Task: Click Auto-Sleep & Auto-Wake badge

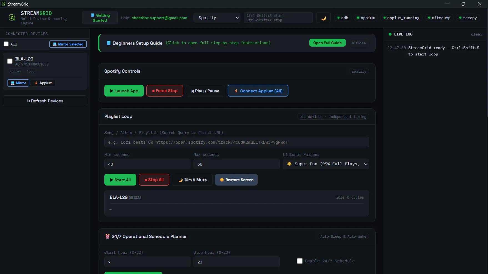Action: click(x=343, y=236)
